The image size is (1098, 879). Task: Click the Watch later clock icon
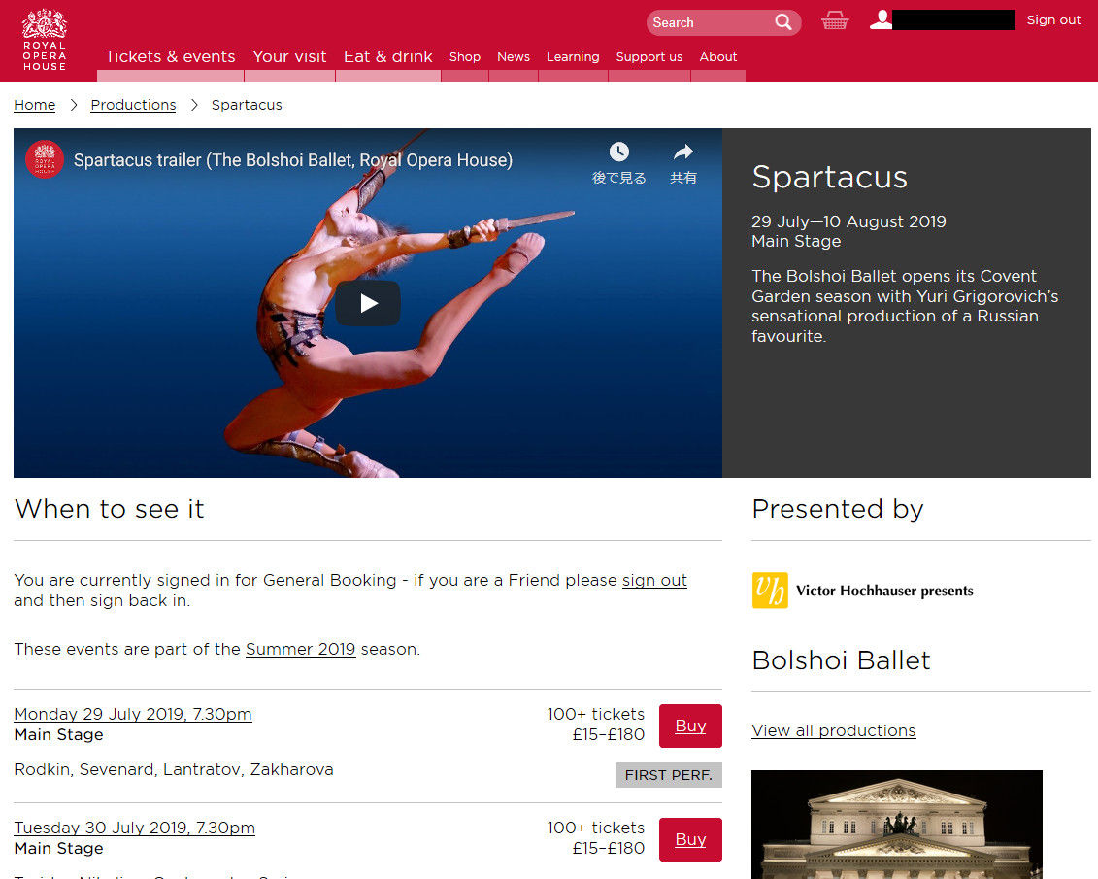coord(619,152)
